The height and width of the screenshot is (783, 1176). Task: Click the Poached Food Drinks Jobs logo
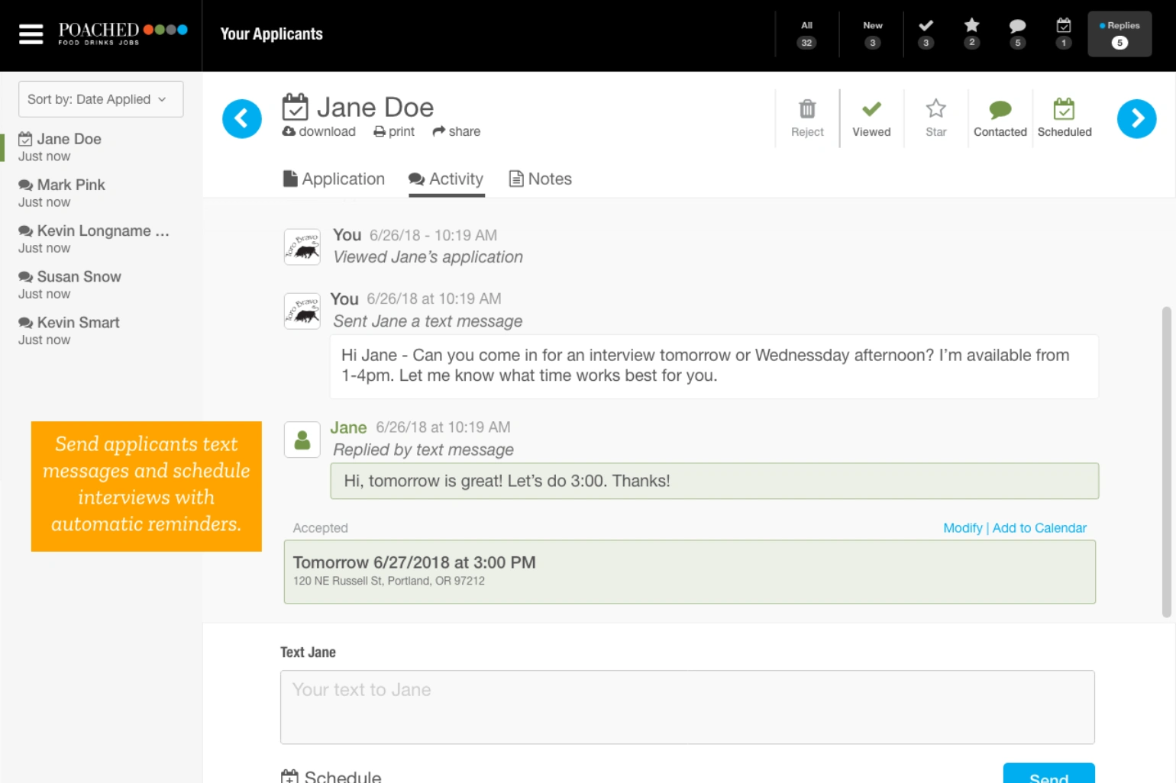123,34
